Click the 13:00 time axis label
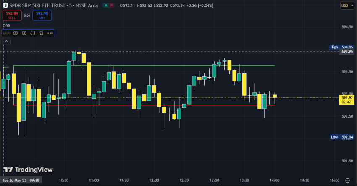 pos(214,181)
